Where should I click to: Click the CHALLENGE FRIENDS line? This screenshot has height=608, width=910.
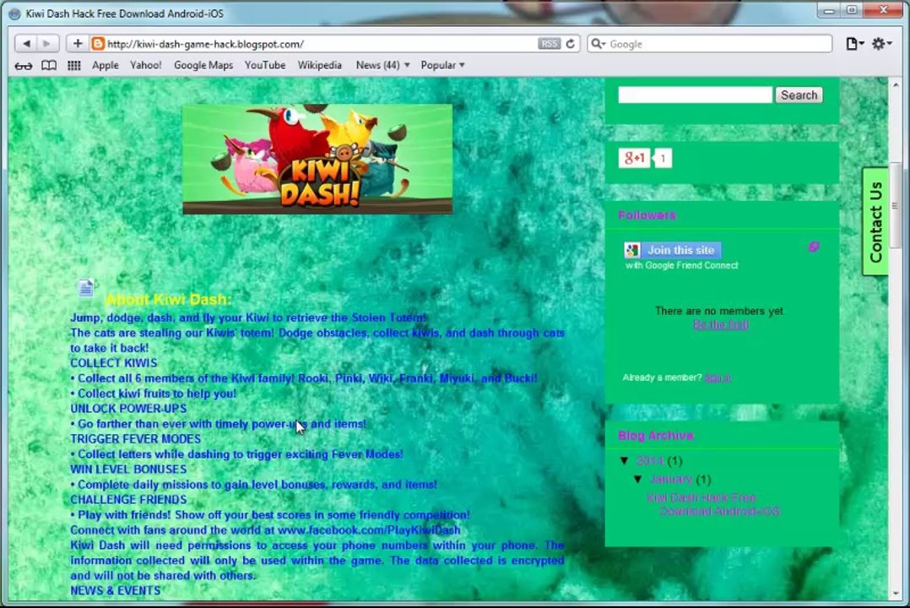click(128, 499)
